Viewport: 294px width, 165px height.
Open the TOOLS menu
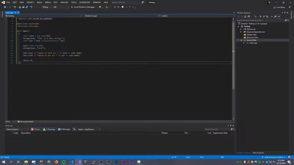point(74,2)
